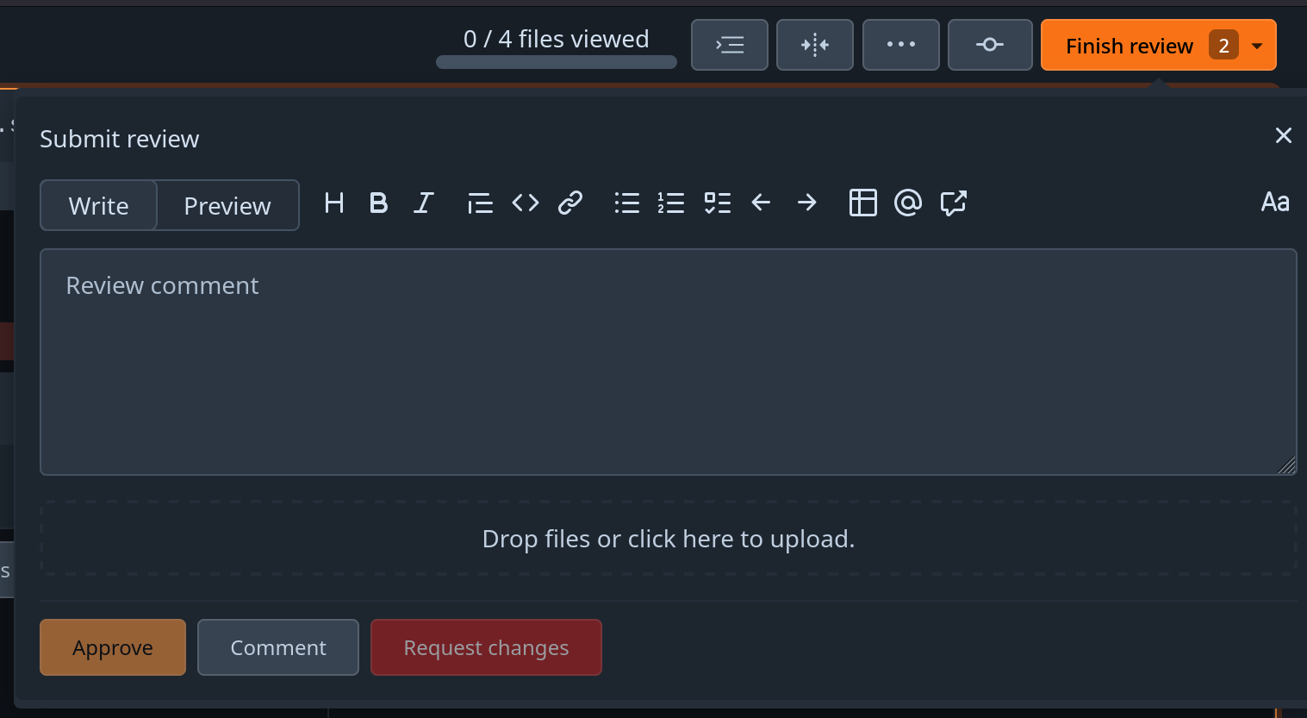
Task: Insert a hyperlink
Action: pos(569,203)
